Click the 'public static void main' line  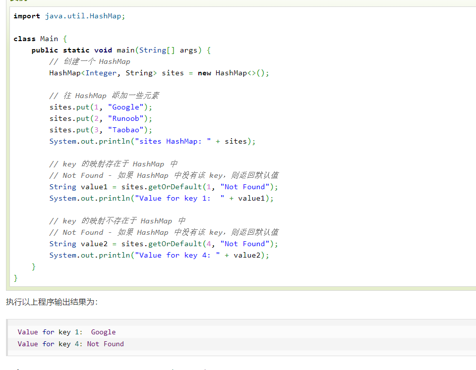coord(121,51)
